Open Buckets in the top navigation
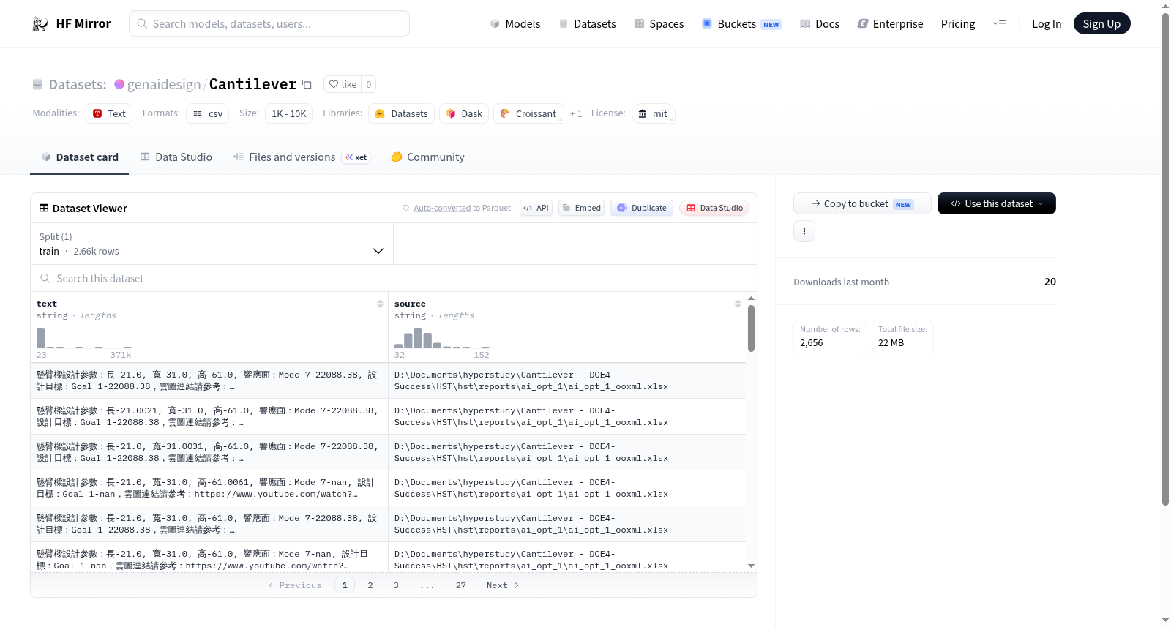 click(x=741, y=24)
